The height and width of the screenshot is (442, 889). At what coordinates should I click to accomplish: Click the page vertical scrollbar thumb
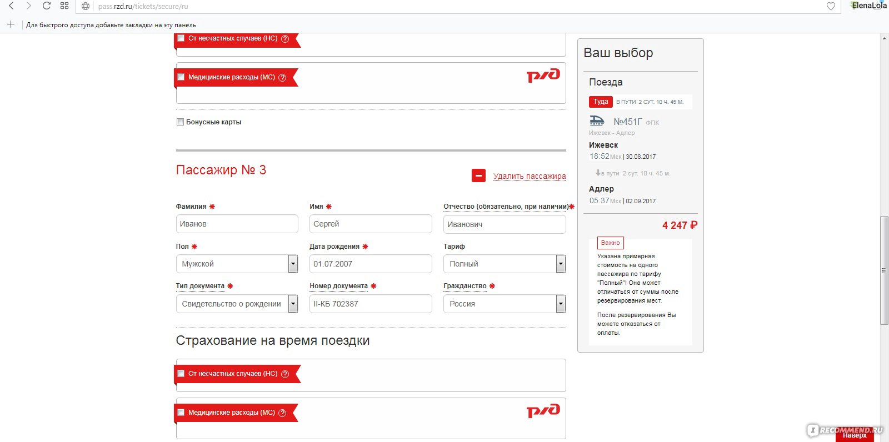coord(884,270)
